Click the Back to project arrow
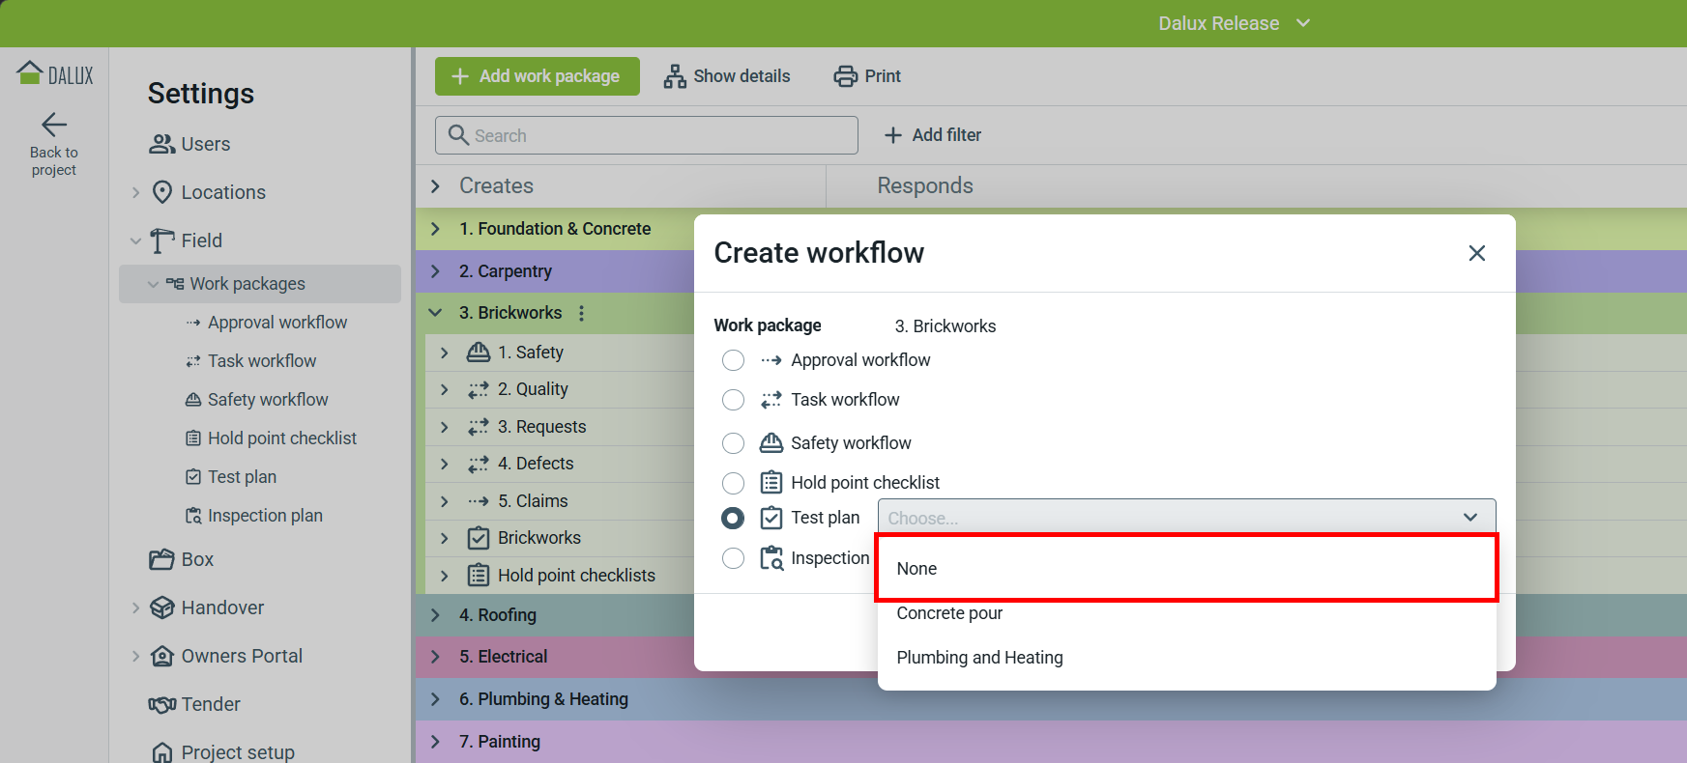 [54, 125]
